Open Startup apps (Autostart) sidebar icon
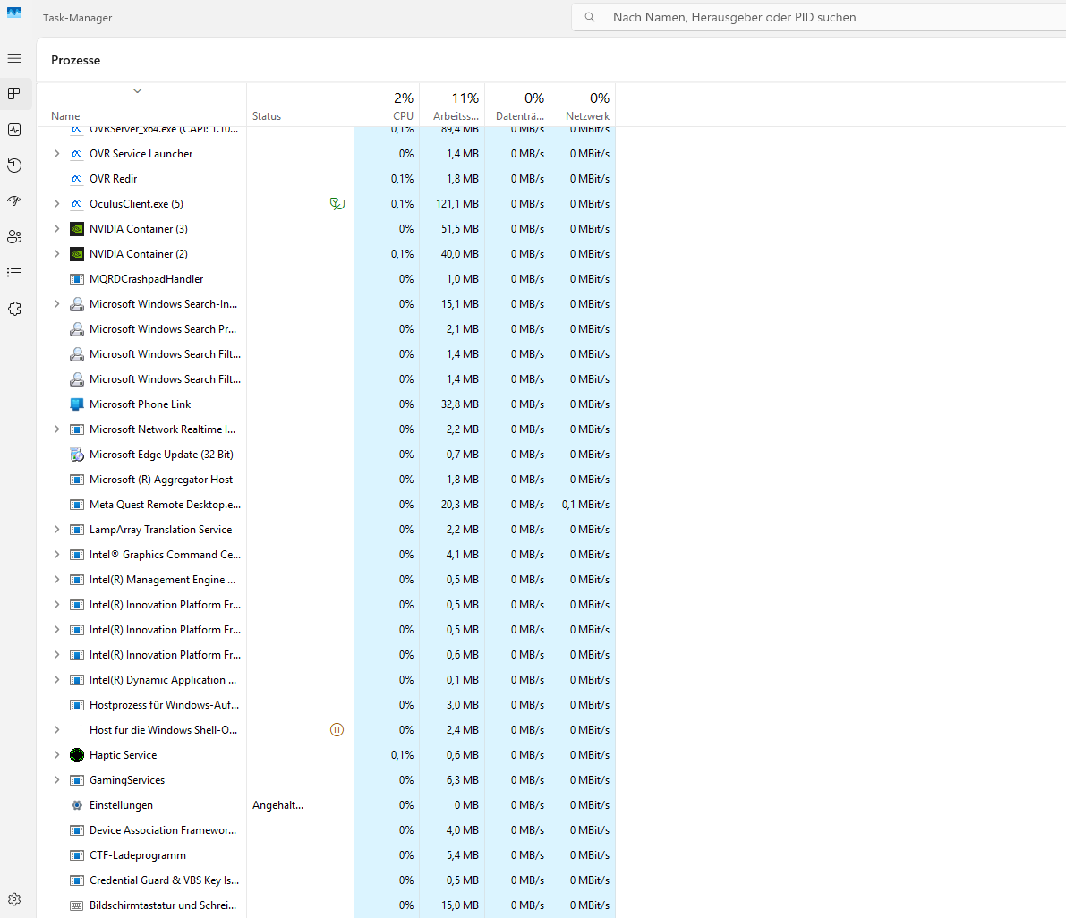 [x=14, y=201]
